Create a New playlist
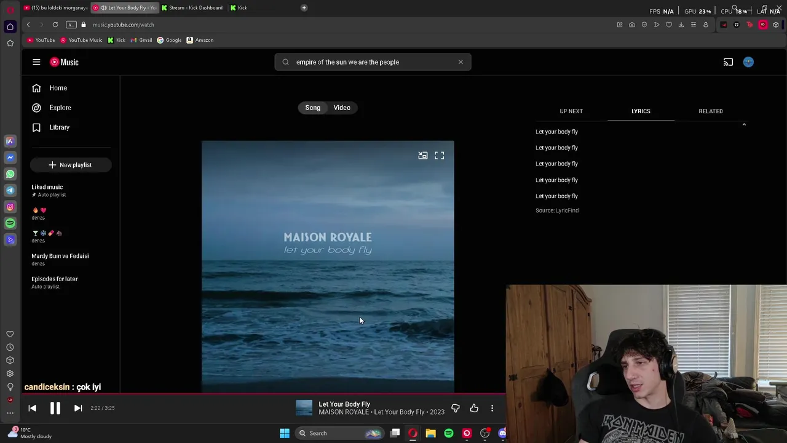Viewport: 787px width, 443px height. [71, 165]
